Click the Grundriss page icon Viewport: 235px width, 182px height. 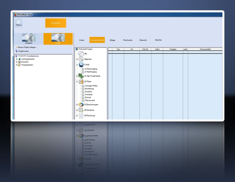point(83,92)
